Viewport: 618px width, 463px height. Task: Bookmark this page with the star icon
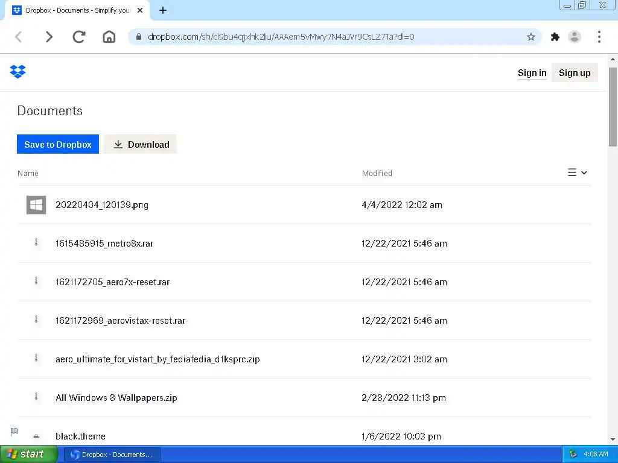pyautogui.click(x=531, y=37)
